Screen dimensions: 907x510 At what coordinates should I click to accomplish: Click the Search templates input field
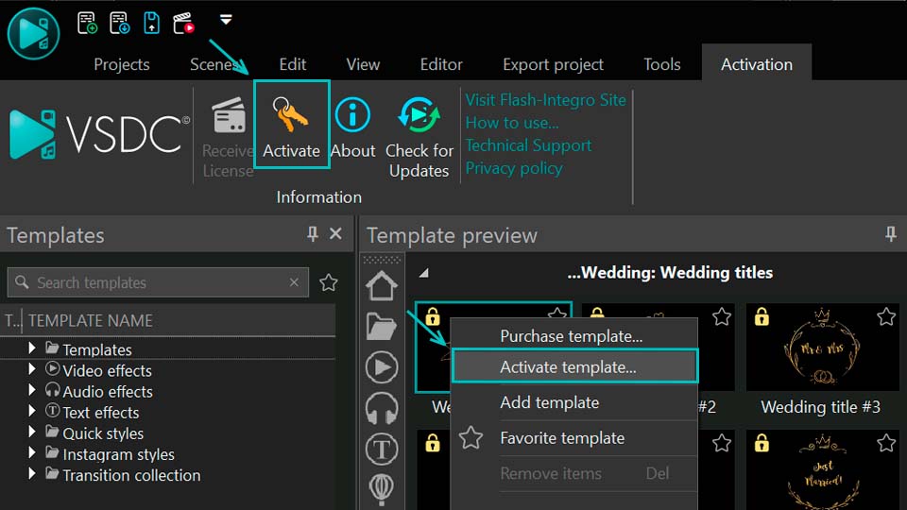pos(158,282)
